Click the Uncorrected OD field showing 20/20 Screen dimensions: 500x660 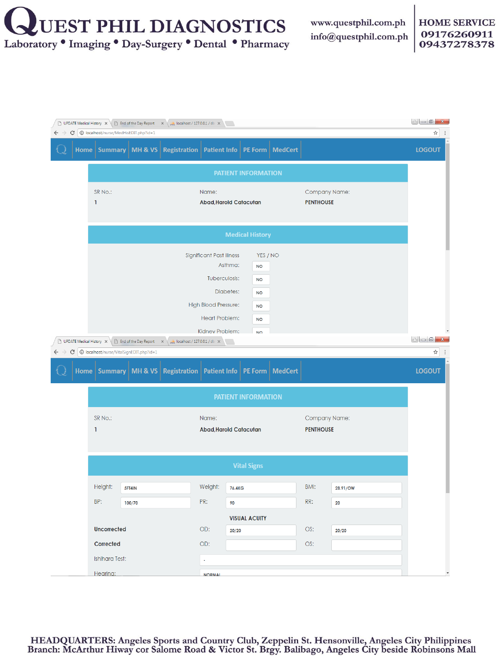coord(261,530)
